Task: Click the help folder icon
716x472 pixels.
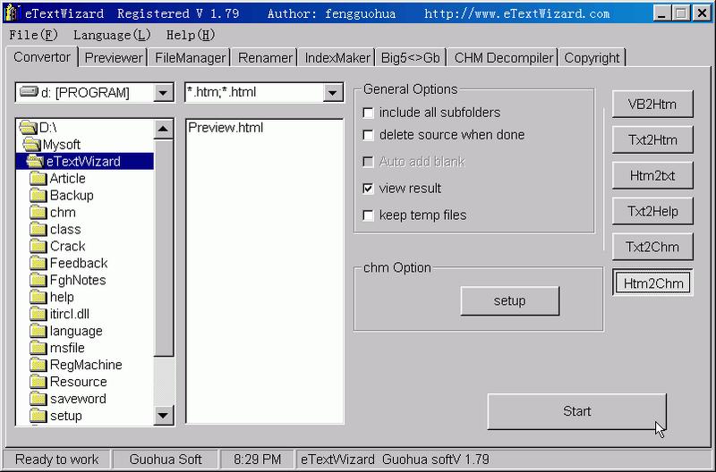Action: pos(38,297)
